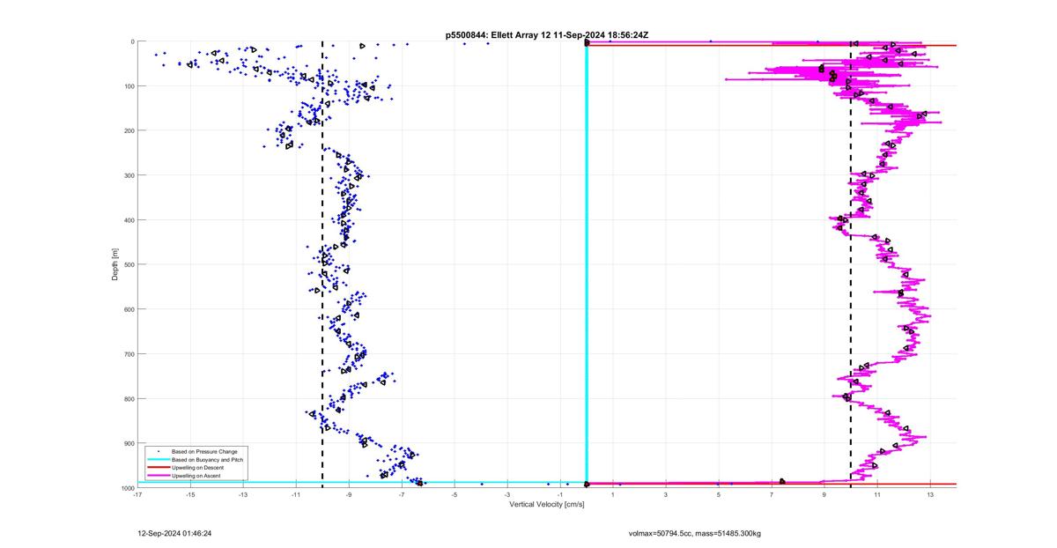The image size is (1057, 548).
Task: Click velocity-axis tick label positive "5"
Action: pyautogui.click(x=719, y=494)
